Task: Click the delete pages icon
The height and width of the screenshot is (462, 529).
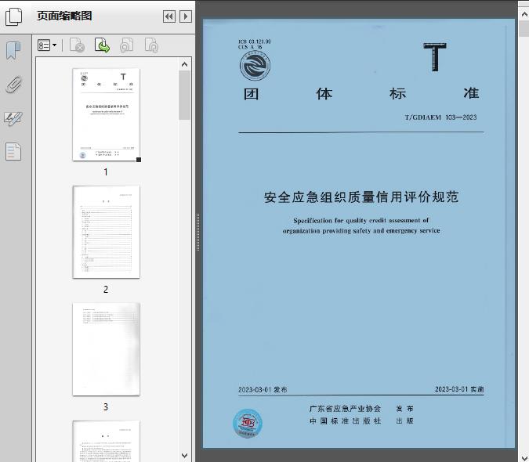Action: coord(77,45)
